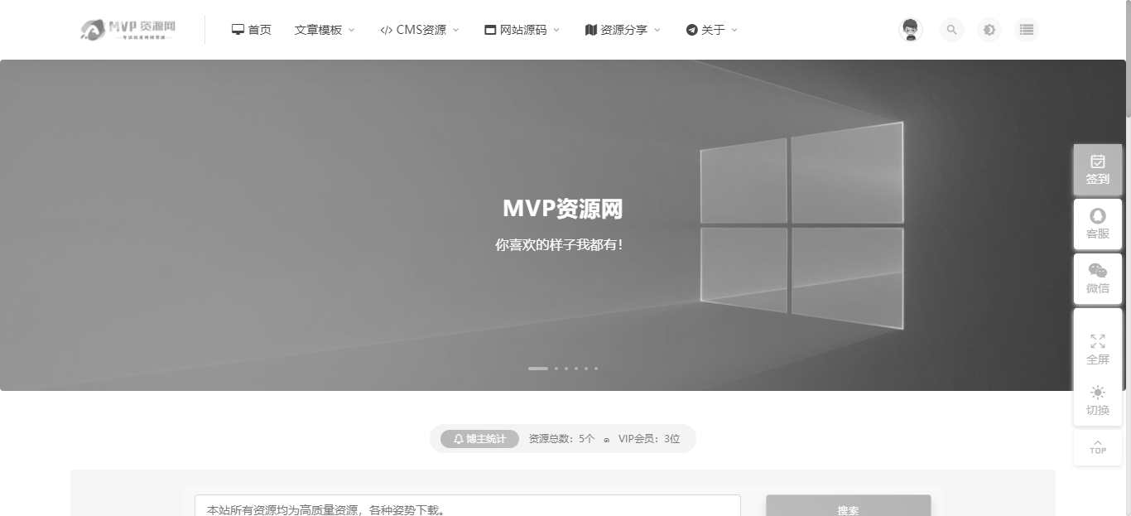Click the 搜索 search button

tap(849, 506)
